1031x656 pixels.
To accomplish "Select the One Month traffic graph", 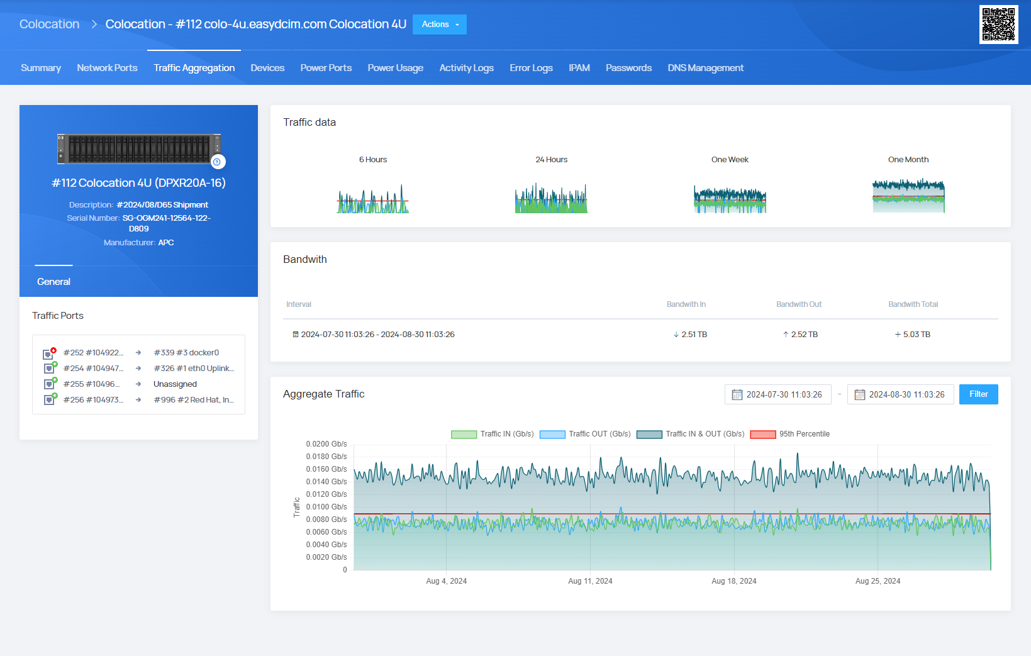I will [908, 195].
